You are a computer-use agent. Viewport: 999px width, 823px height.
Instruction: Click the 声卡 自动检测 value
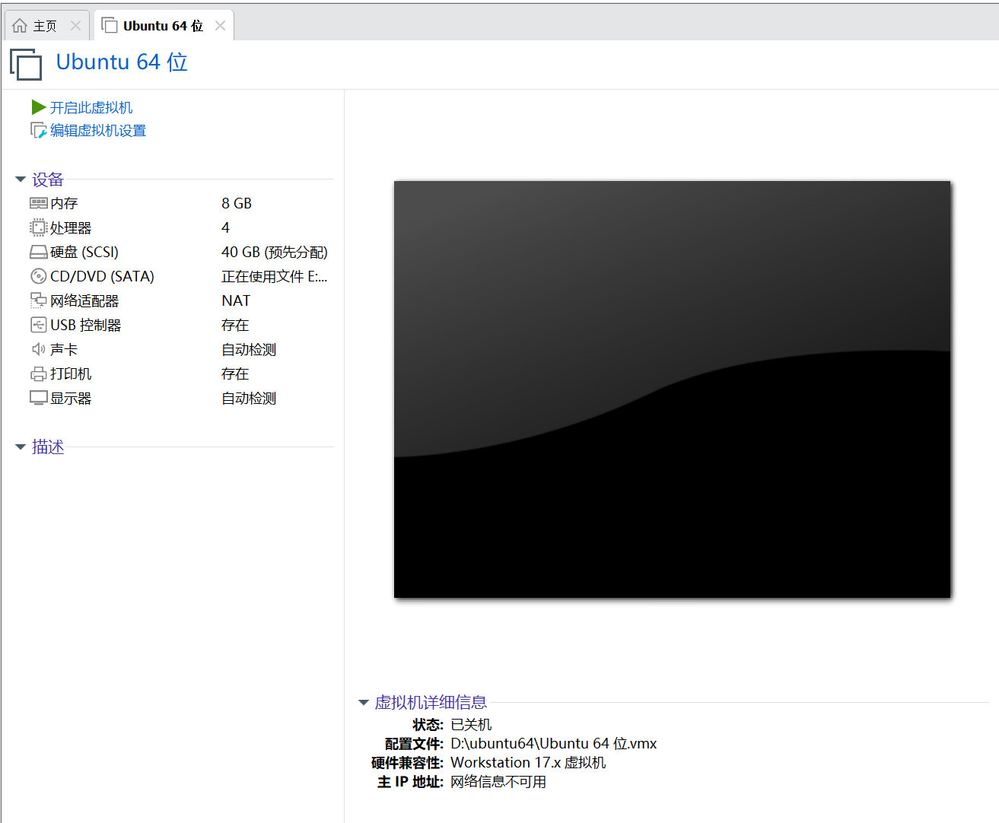point(249,349)
